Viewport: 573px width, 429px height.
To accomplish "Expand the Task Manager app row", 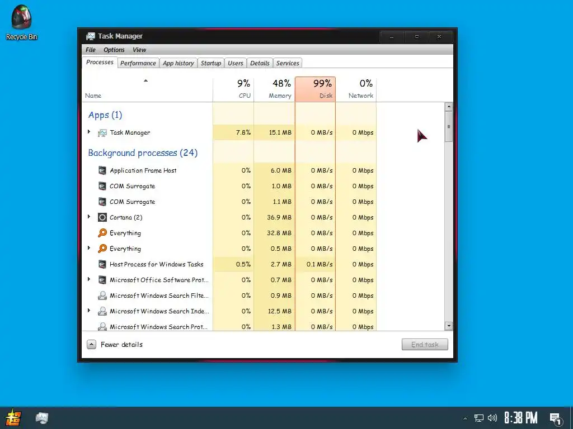I will point(89,132).
